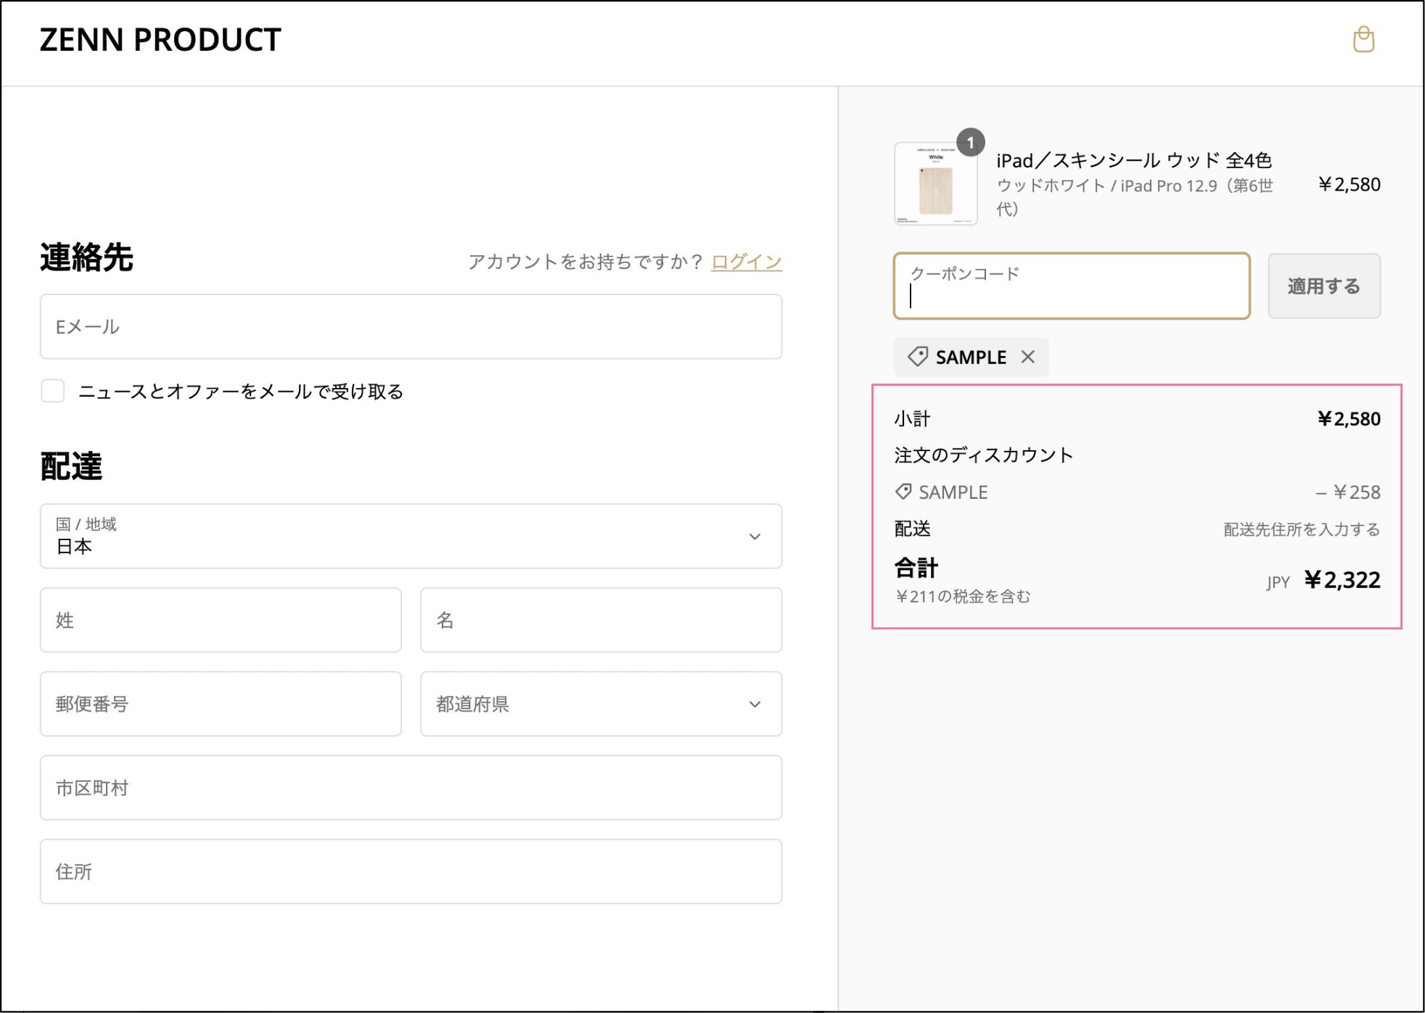Screen dimensions: 1425x1013
Task: Enable news and offers email checkbox
Action: (x=53, y=391)
